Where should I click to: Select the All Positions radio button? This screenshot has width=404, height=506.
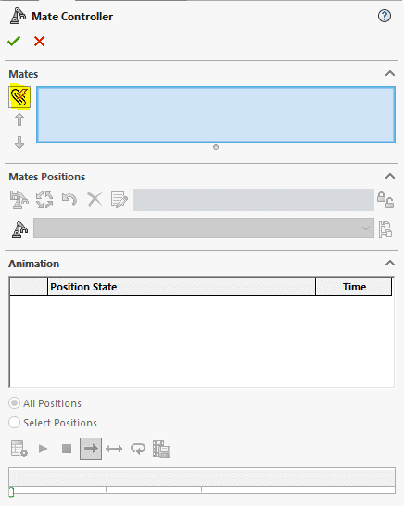[x=14, y=403]
